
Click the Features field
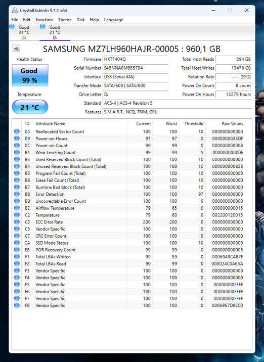pyautogui.click(x=177, y=112)
